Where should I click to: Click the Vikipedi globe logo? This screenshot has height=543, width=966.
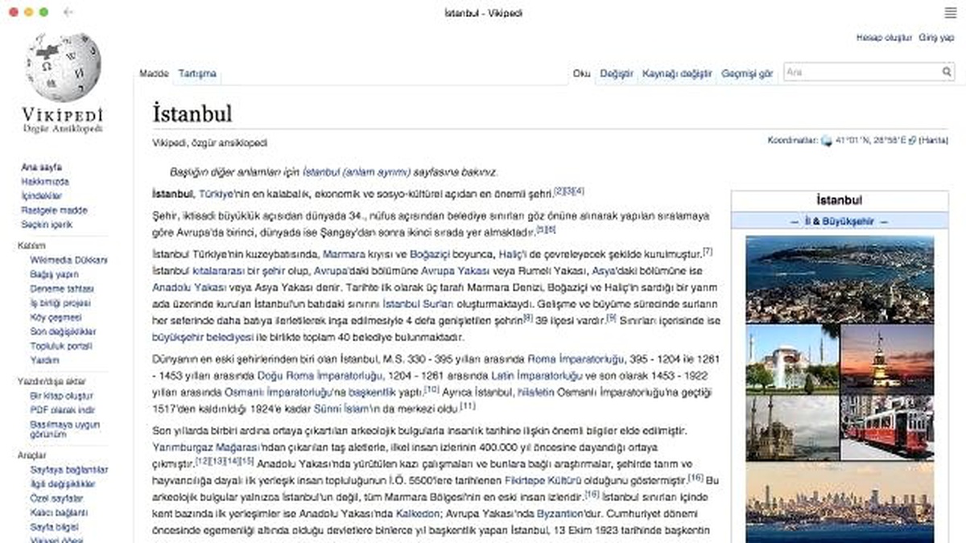tap(64, 68)
